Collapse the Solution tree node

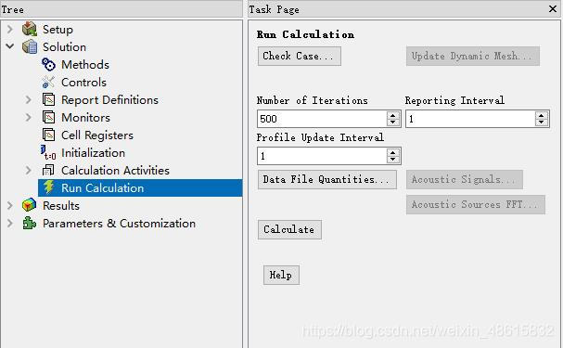pyautogui.click(x=10, y=46)
